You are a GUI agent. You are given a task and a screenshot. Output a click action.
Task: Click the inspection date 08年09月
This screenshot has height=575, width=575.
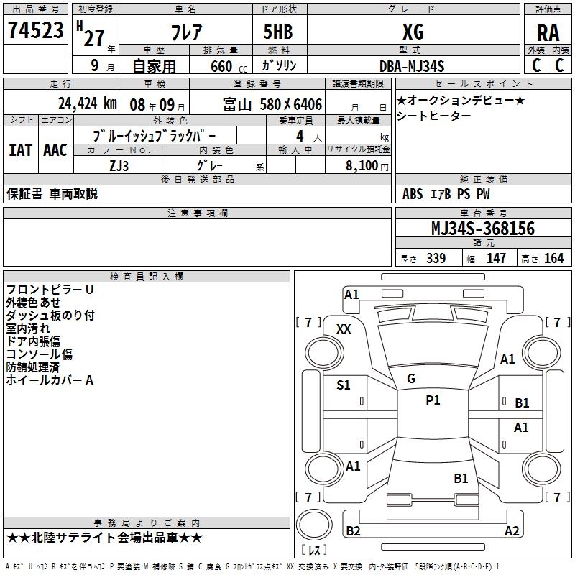click(157, 105)
